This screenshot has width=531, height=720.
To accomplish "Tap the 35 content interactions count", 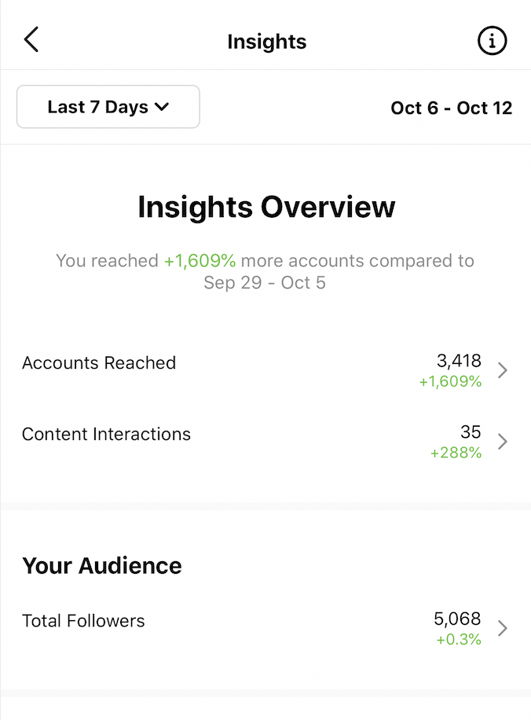I will [471, 432].
